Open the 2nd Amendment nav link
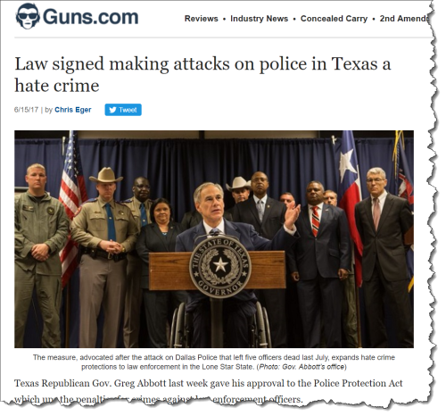This screenshot has width=446, height=416. coord(405,19)
